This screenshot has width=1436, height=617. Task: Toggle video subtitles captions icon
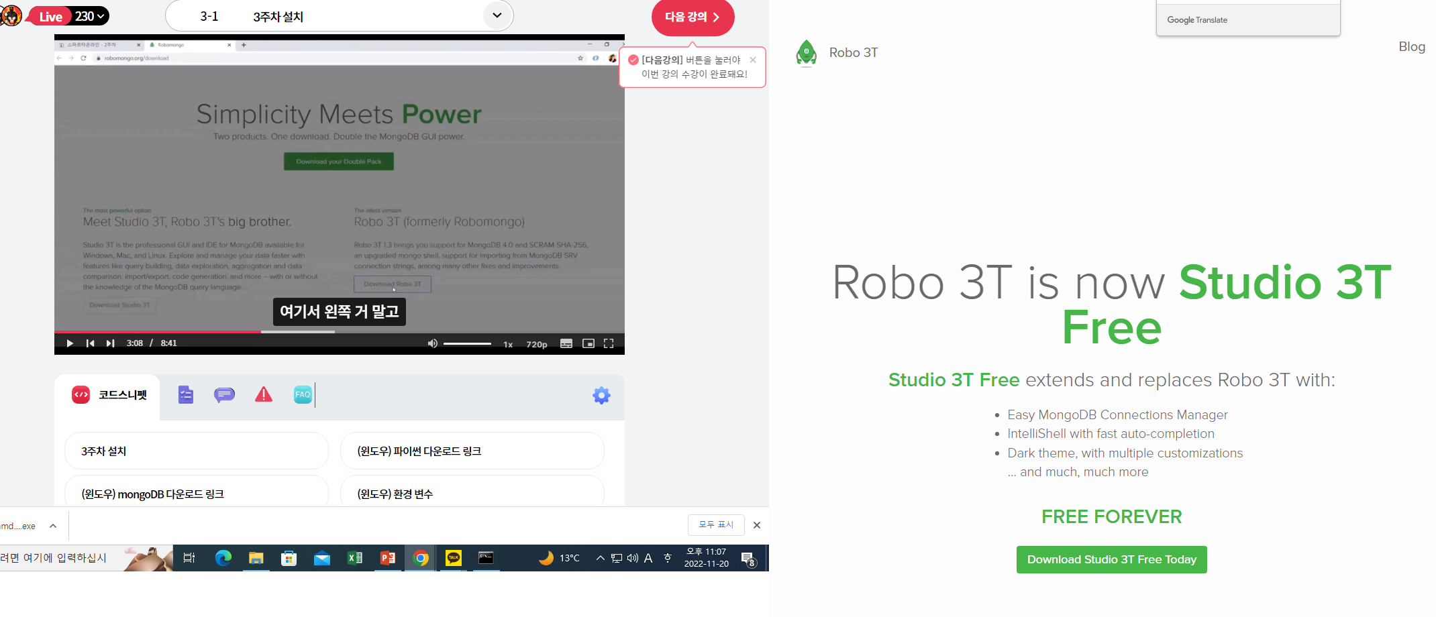coord(566,343)
